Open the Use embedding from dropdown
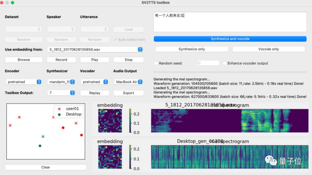 [95, 49]
